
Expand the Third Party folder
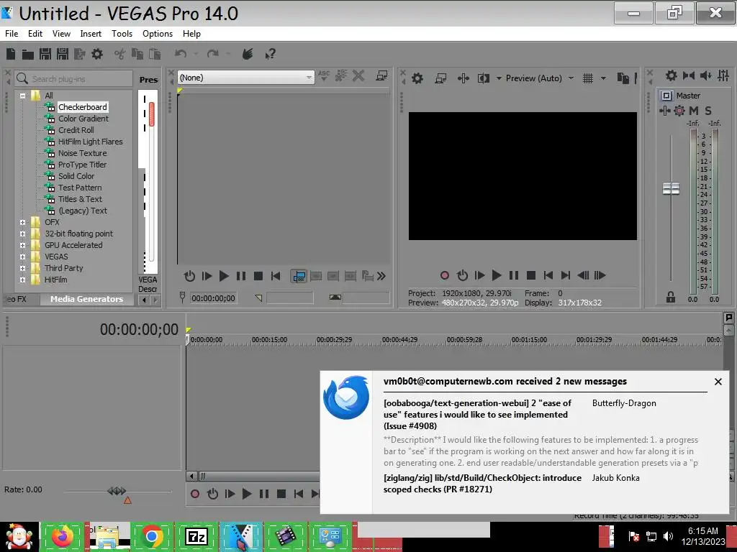pos(22,269)
